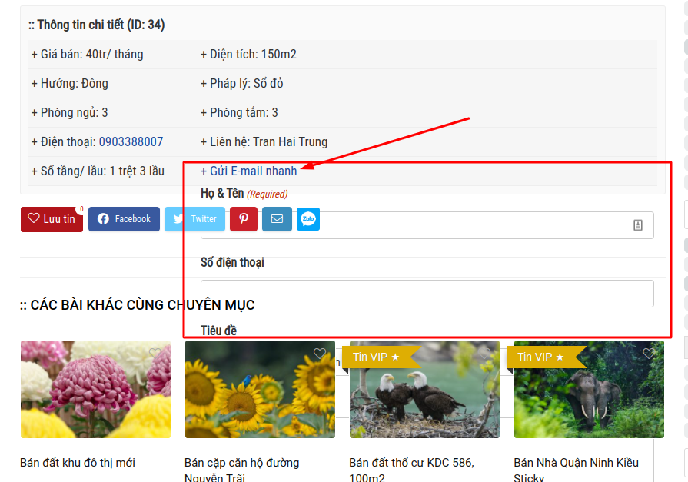Open the sunflower listing thumbnail
The height and width of the screenshot is (482, 688).
point(260,390)
